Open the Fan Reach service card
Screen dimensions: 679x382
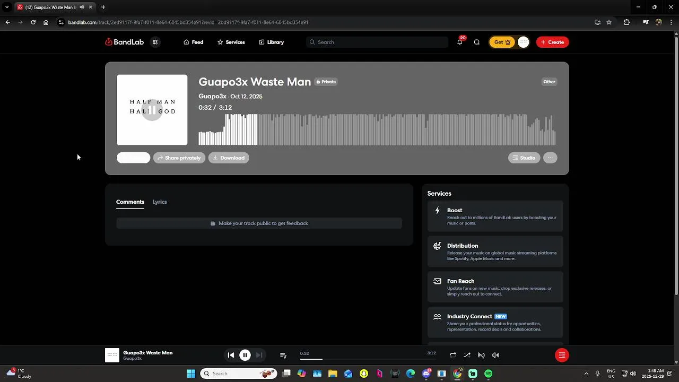[x=495, y=288]
